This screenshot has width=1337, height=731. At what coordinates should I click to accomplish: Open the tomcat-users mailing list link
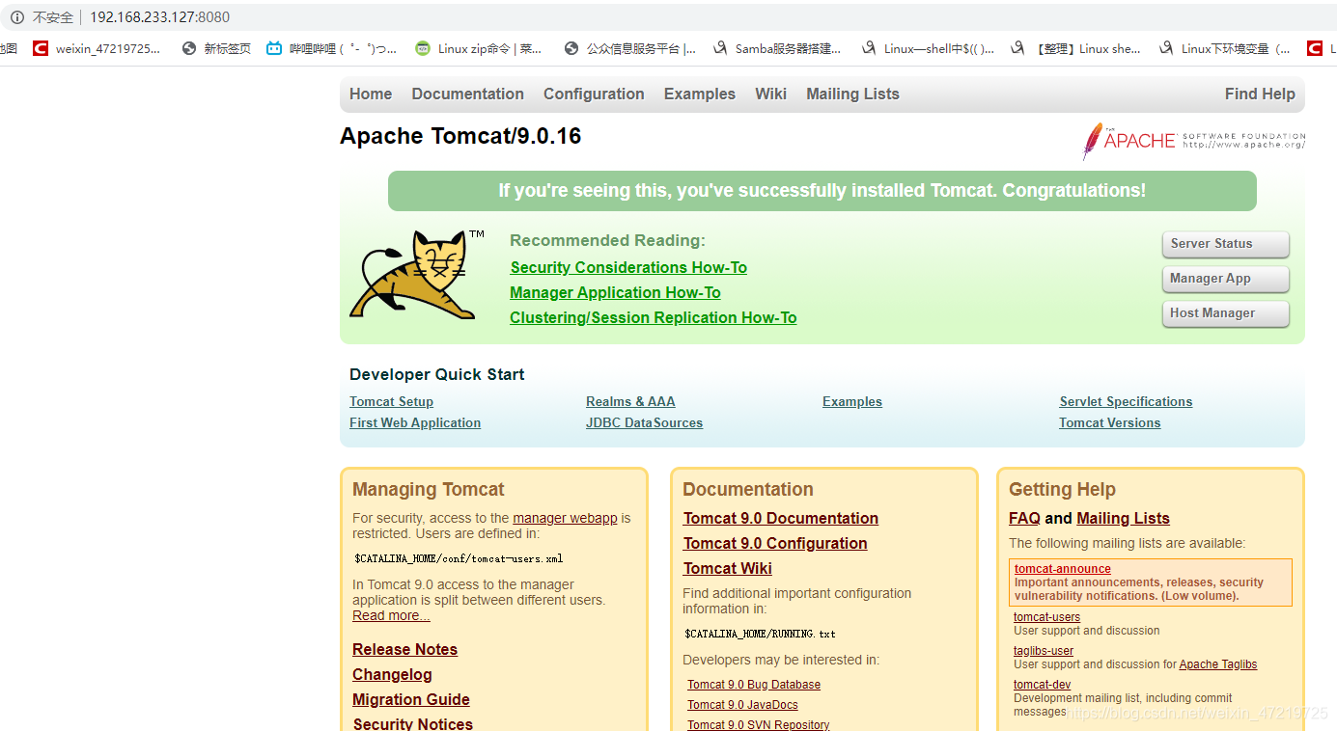(x=1046, y=617)
